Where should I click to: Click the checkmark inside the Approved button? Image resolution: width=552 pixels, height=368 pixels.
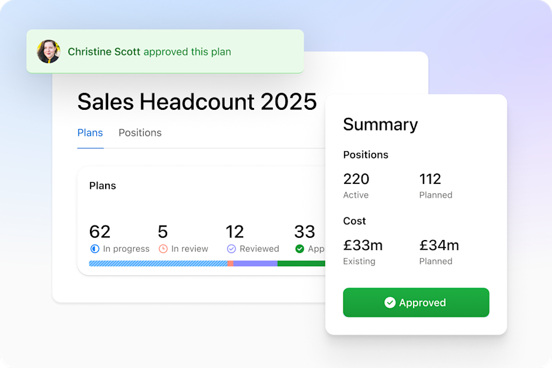[389, 303]
